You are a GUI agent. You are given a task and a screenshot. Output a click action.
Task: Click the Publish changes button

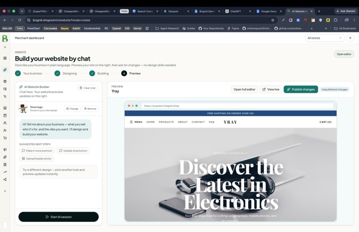[301, 89]
